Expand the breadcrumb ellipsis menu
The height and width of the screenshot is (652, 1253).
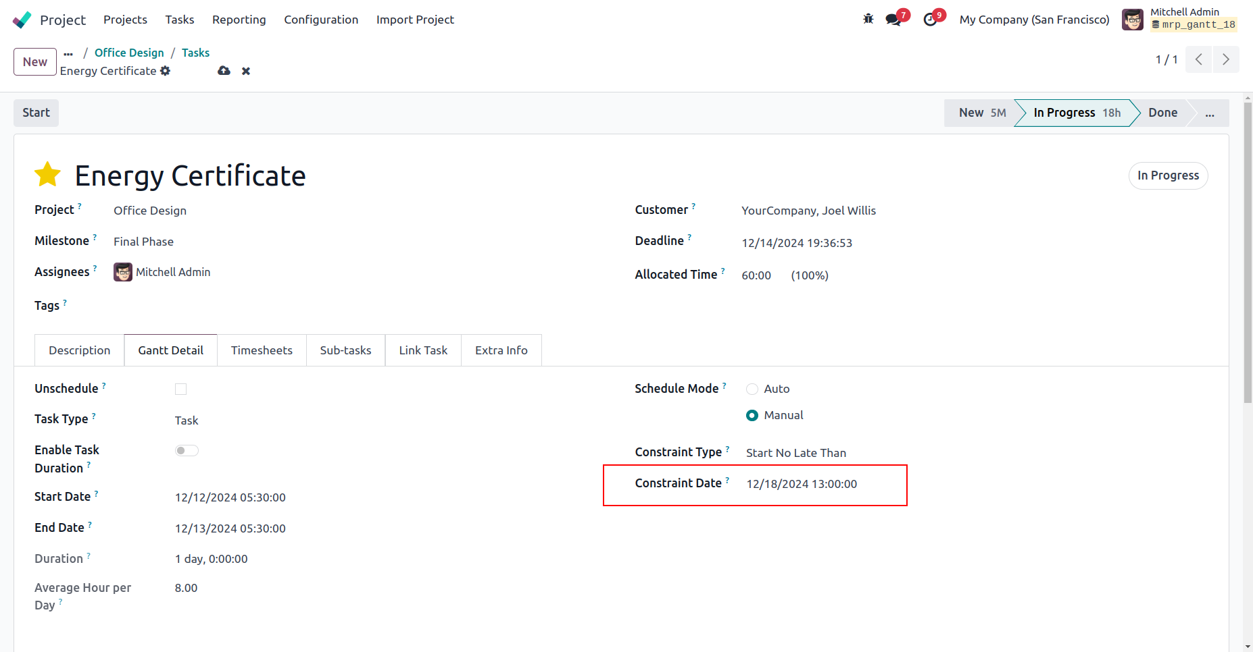[68, 53]
